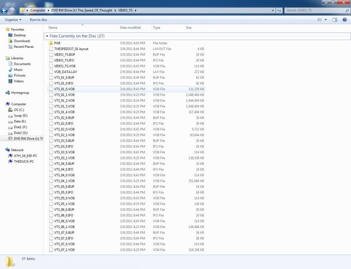
Task: Click the Help question mark icon
Action: 344,20
